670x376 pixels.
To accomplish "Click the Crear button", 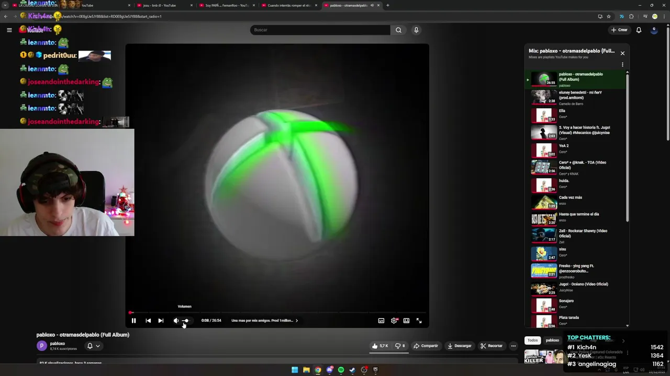I will (619, 30).
